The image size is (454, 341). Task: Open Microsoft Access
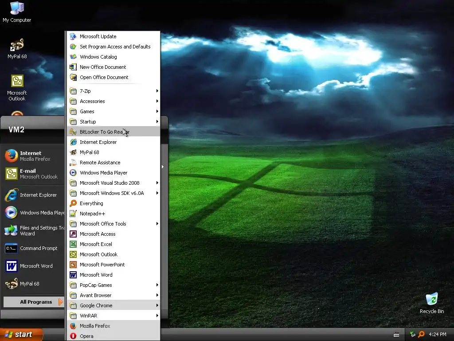pyautogui.click(x=113, y=234)
